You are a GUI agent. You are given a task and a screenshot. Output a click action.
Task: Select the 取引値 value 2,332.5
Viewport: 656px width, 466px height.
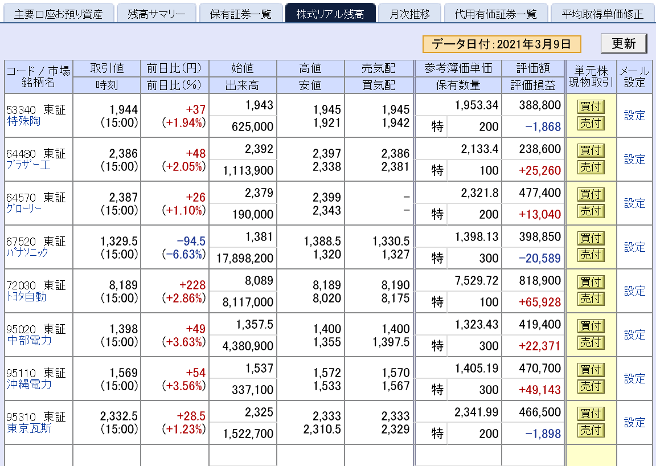(119, 416)
